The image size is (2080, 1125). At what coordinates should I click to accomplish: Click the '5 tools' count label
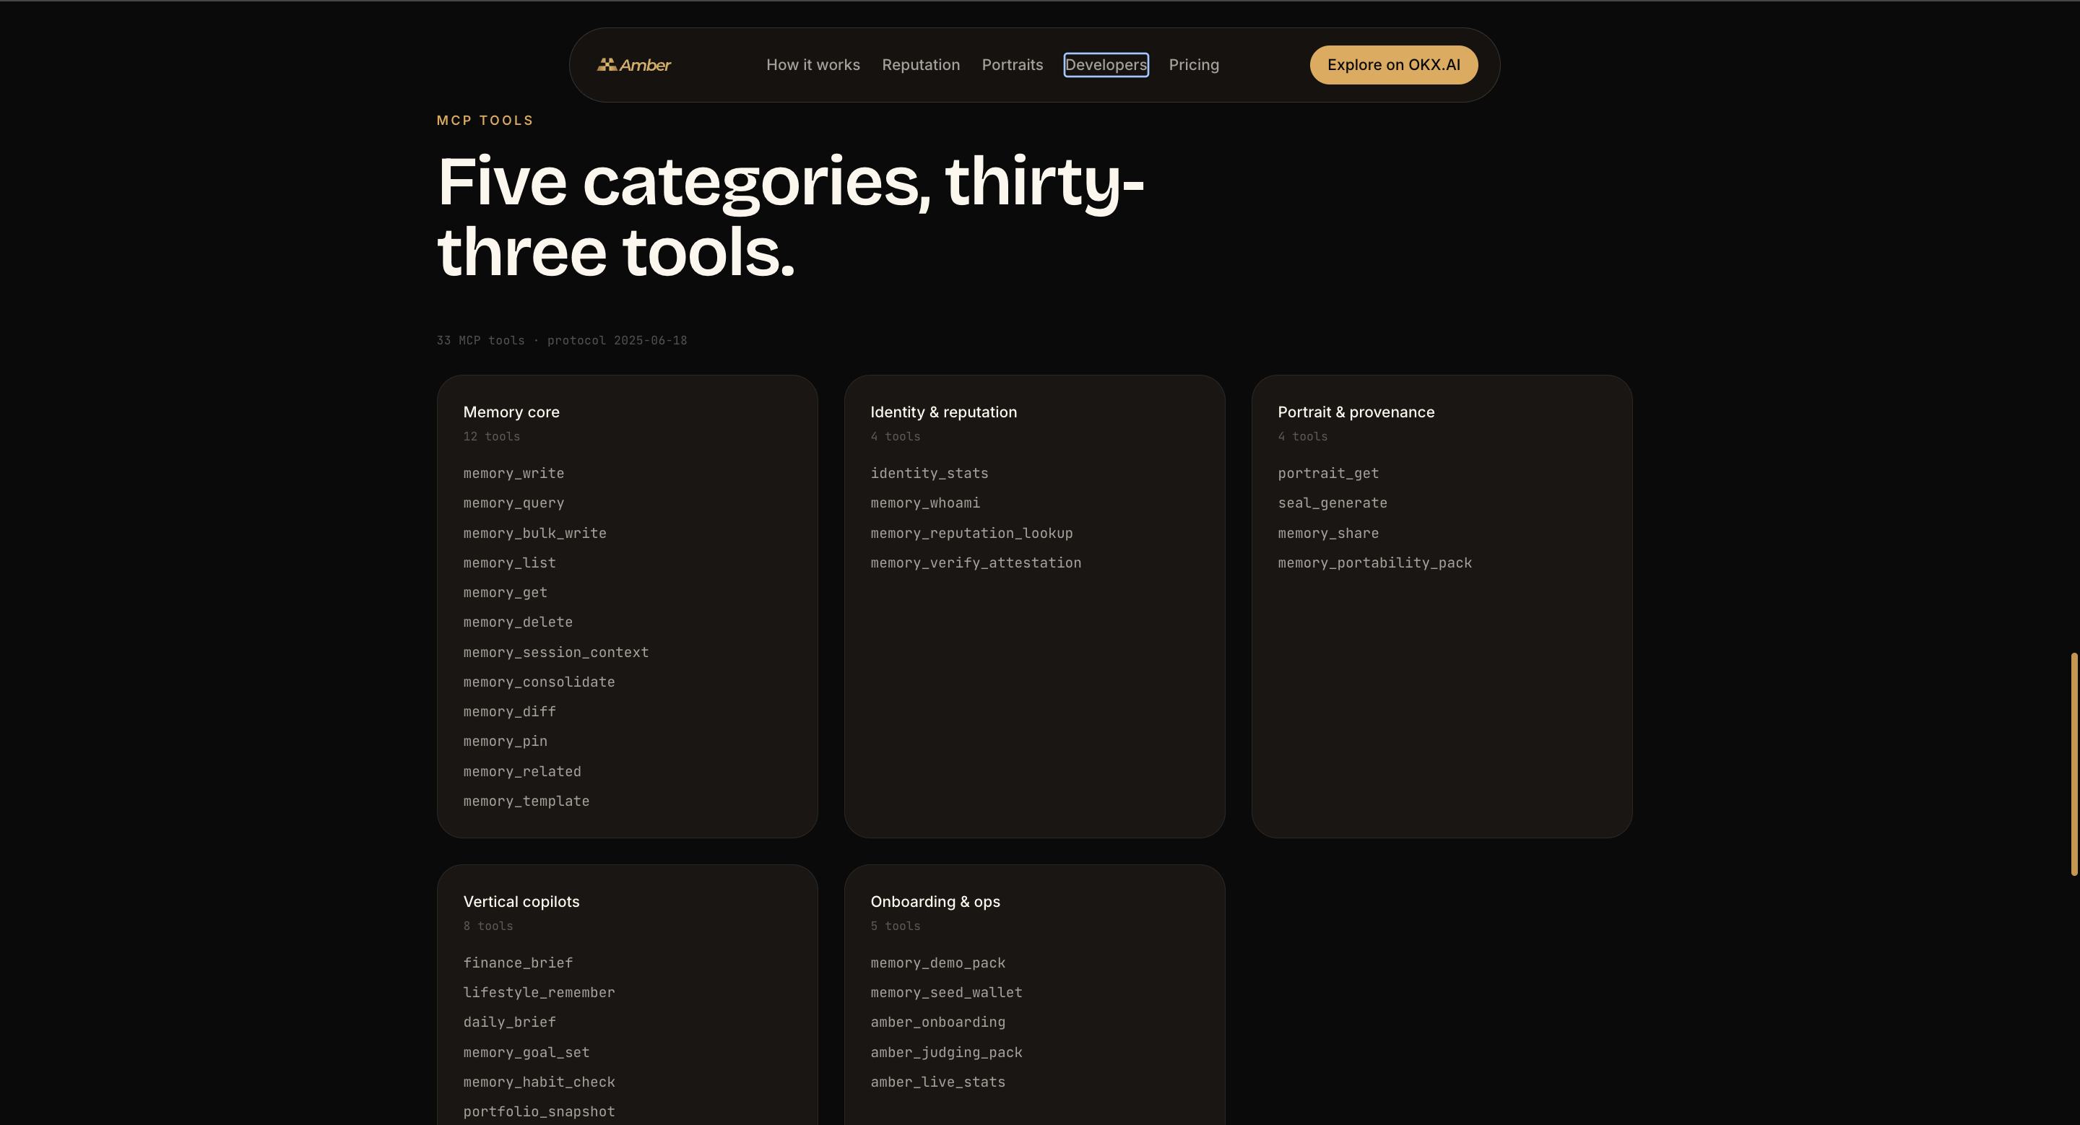tap(895, 926)
